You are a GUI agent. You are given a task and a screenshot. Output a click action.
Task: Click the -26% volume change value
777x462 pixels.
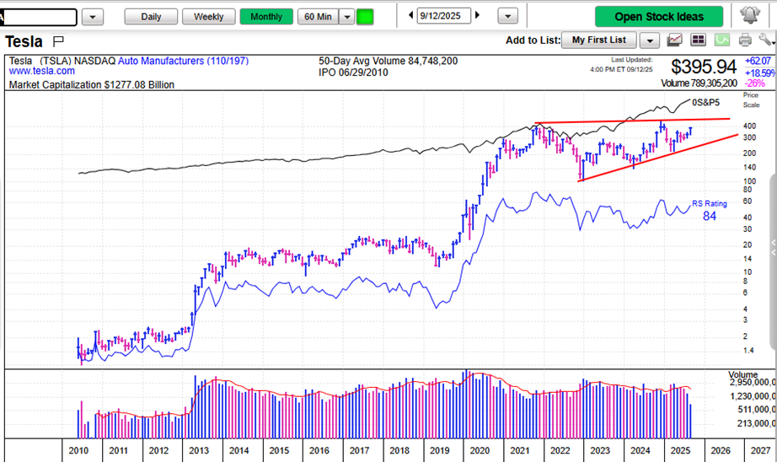pos(755,83)
